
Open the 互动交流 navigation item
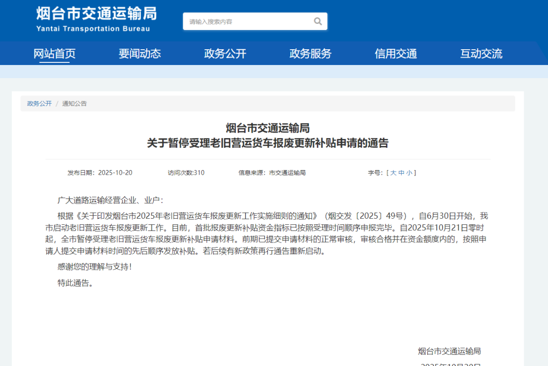point(481,54)
